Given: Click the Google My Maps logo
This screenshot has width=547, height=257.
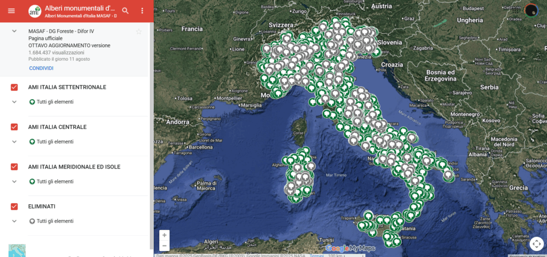Looking at the screenshot, I should (350, 248).
